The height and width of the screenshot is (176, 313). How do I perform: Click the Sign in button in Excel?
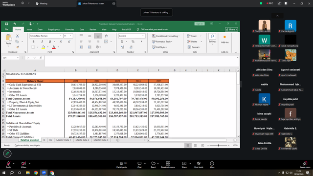[x=200, y=24]
